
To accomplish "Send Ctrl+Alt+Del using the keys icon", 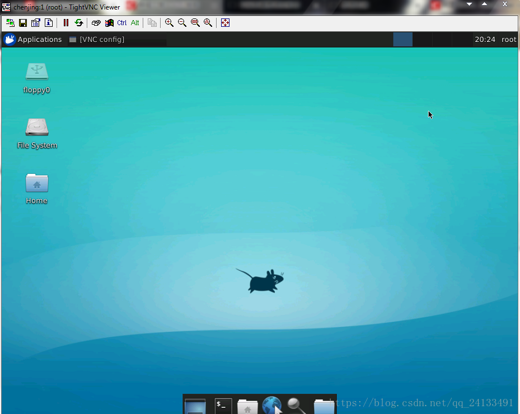I will pyautogui.click(x=96, y=23).
